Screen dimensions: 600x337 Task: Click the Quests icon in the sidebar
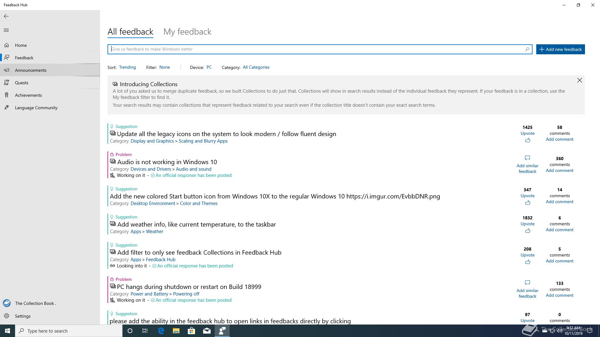(7, 83)
